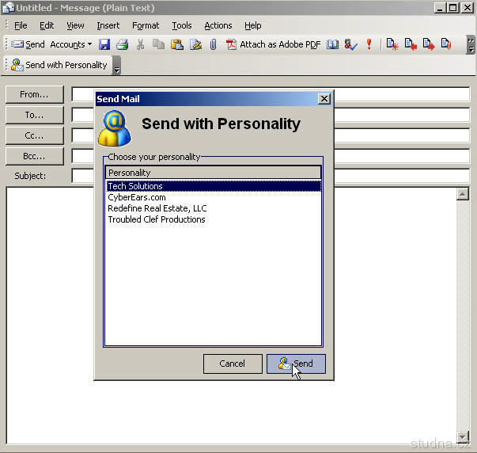Click the document with red left arrow icon

pyautogui.click(x=411, y=44)
